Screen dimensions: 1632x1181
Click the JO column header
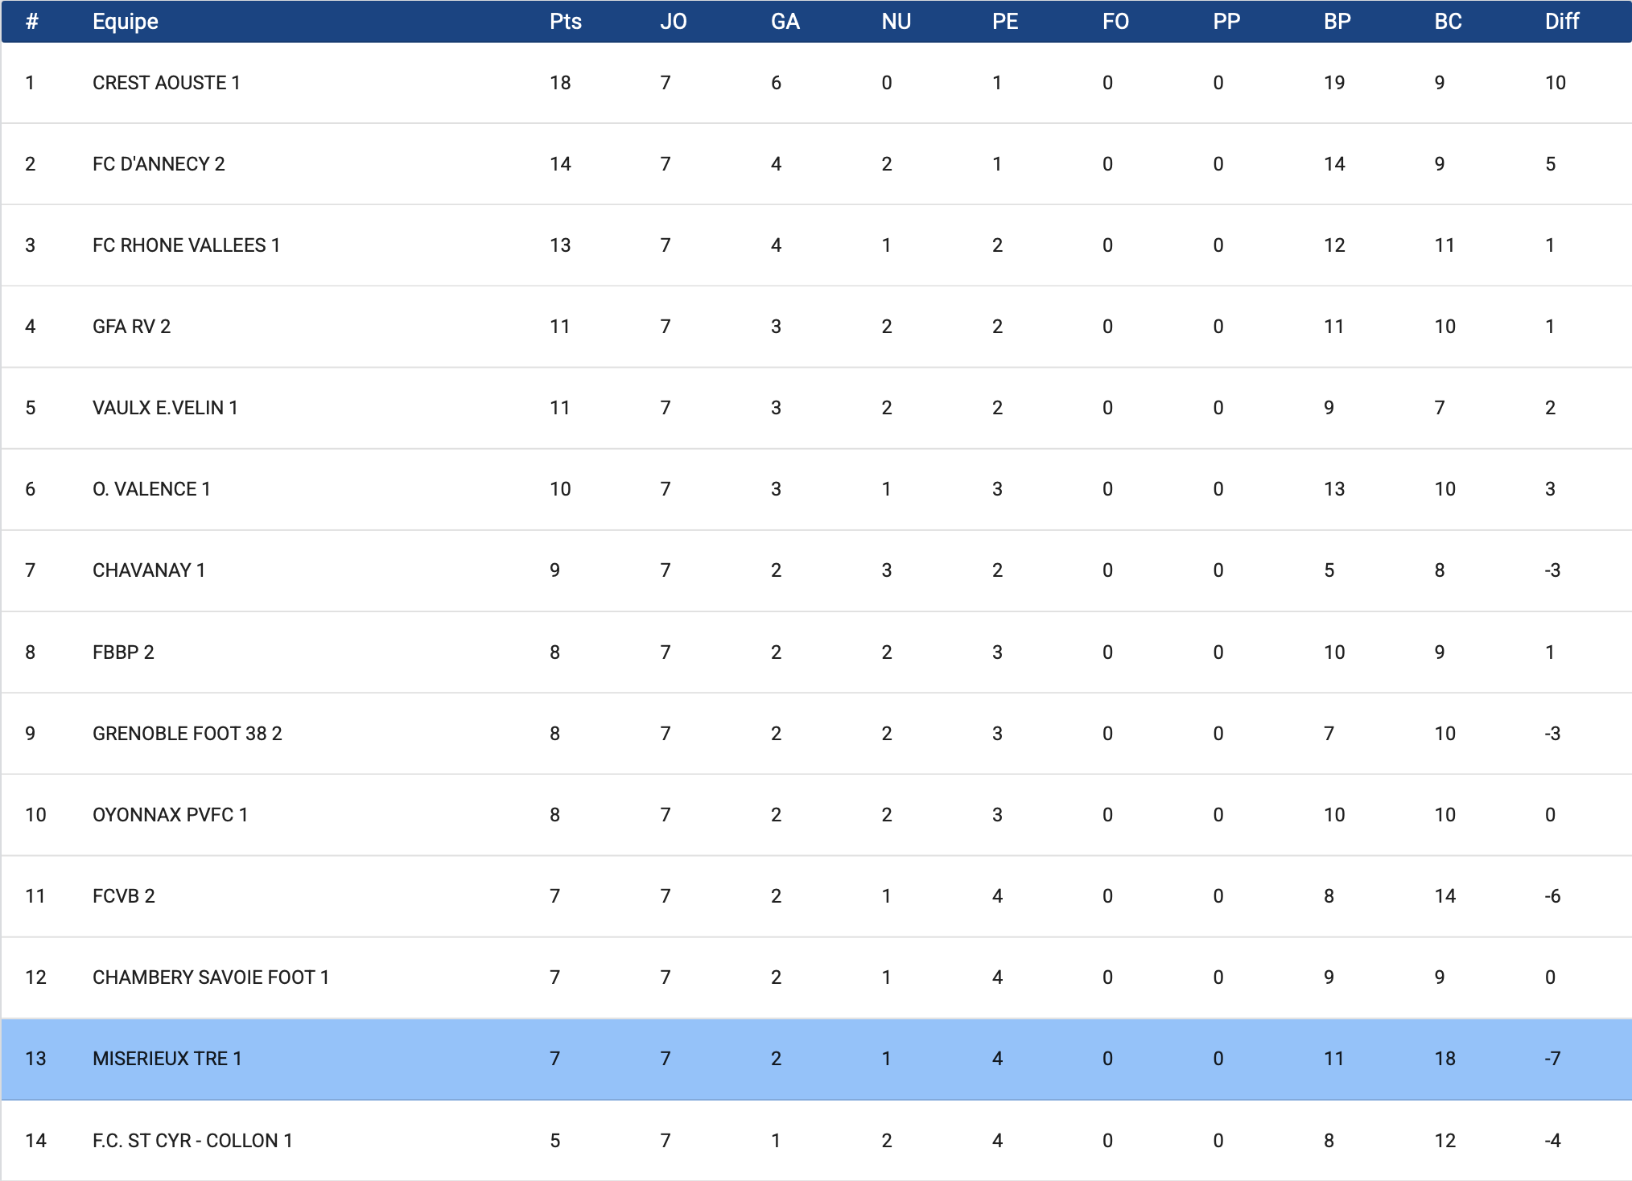point(673,22)
